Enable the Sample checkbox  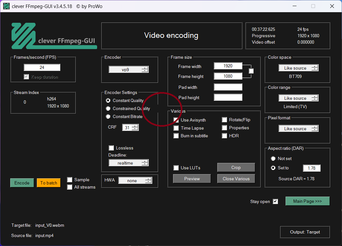pos(70,180)
